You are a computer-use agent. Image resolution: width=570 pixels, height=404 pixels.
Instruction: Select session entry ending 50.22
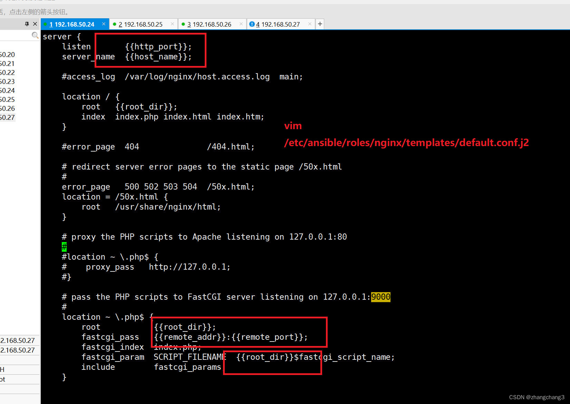tap(7, 73)
